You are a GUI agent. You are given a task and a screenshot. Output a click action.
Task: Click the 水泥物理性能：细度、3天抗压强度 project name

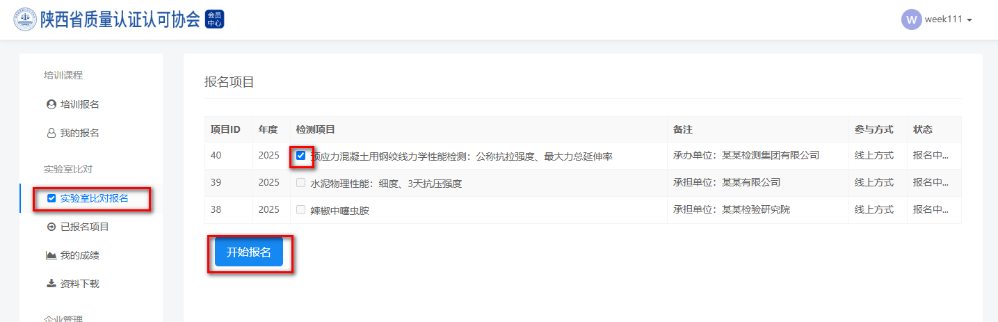pyautogui.click(x=386, y=184)
